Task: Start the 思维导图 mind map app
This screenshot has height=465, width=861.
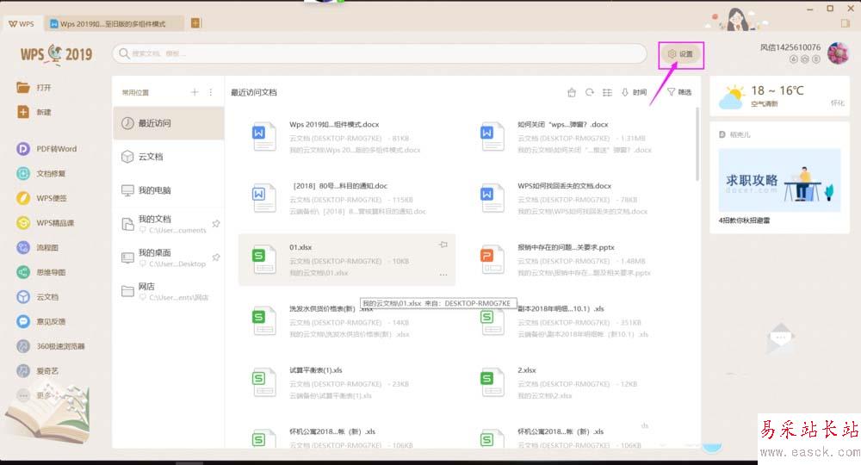Action: pyautogui.click(x=41, y=272)
